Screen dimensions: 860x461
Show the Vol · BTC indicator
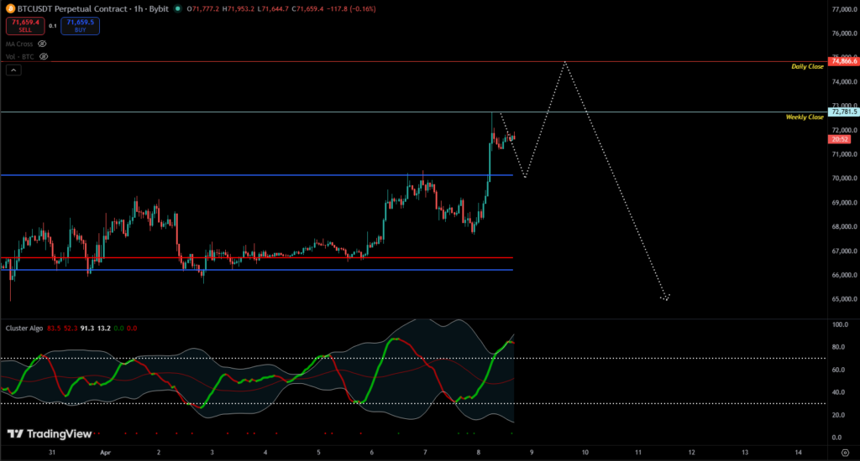44,56
